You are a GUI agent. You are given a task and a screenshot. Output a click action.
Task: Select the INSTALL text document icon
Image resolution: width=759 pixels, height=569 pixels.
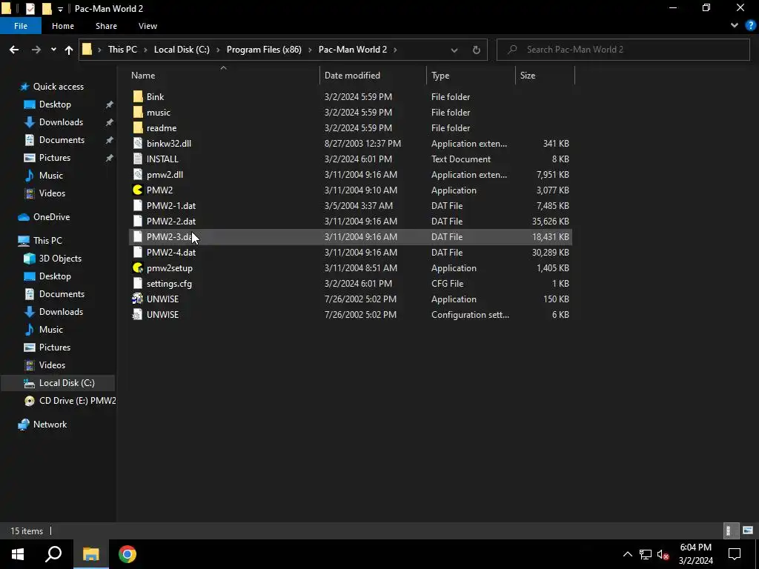[x=138, y=159]
